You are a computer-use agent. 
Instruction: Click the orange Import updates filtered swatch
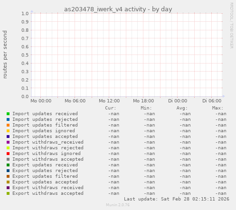click(x=8, y=125)
